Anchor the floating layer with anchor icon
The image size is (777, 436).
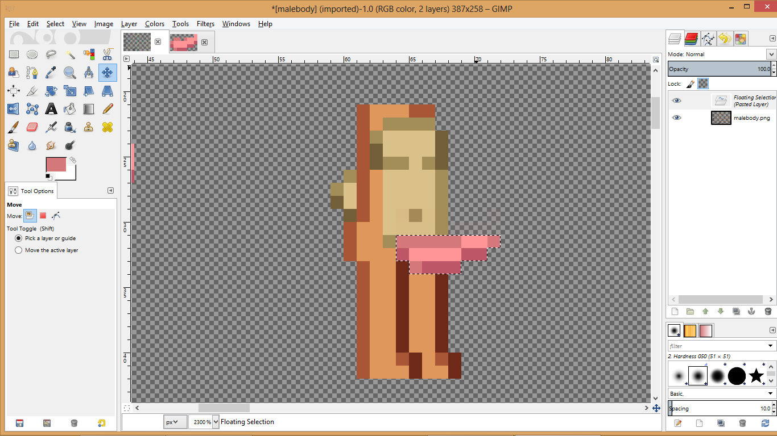click(x=752, y=311)
